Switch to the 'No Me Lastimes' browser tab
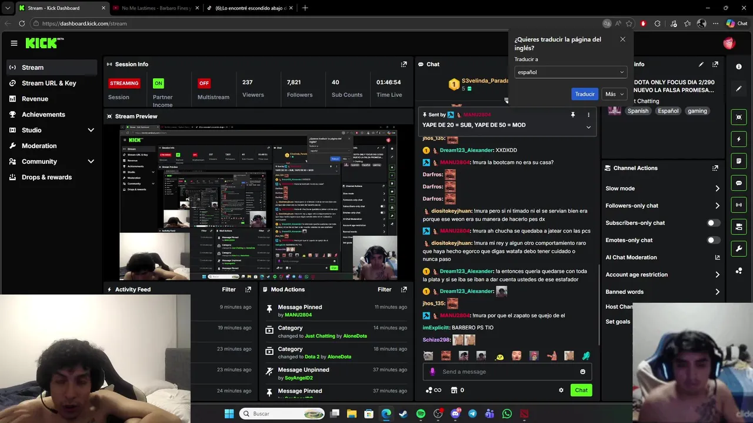753x423 pixels. point(156,8)
